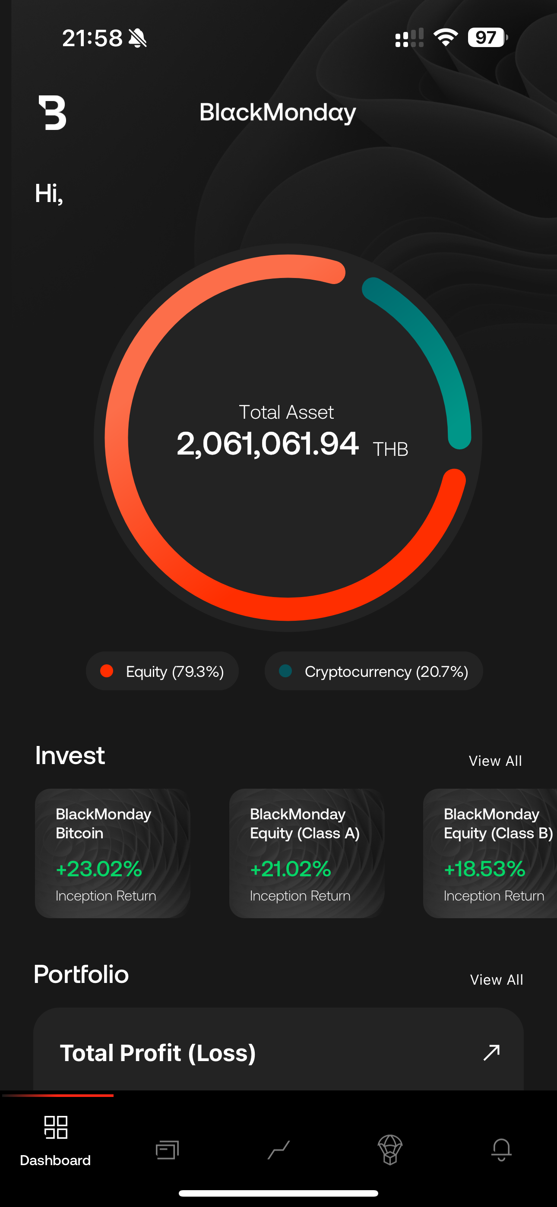Open BlackMonday Equity (Class A) card
Image resolution: width=557 pixels, height=1207 pixels.
307,853
